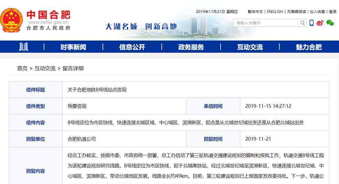339x184 pixels.
Task: Click the 信件标题 label cell
Action: point(36,90)
